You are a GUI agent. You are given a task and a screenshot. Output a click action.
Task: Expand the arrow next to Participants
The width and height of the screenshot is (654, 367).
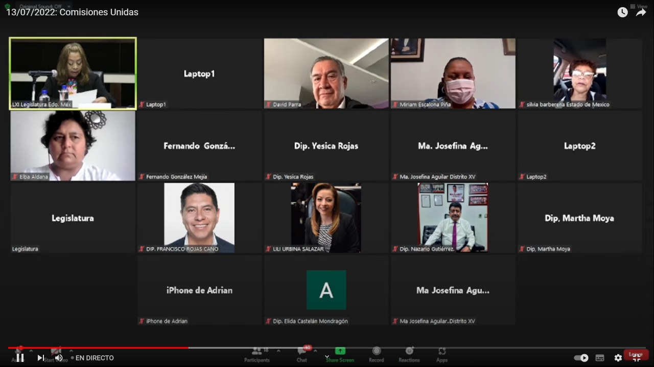click(x=278, y=351)
